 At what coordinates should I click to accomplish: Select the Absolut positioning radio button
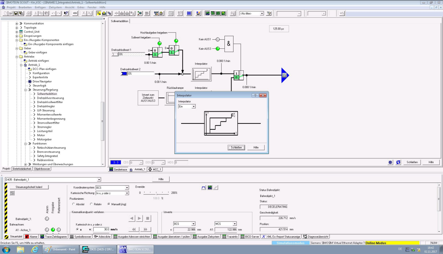[x=74, y=204]
